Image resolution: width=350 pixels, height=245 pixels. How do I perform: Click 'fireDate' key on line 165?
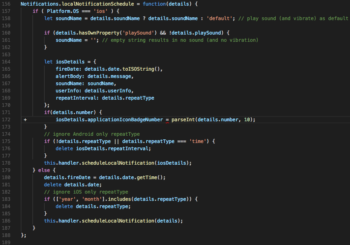67,69
